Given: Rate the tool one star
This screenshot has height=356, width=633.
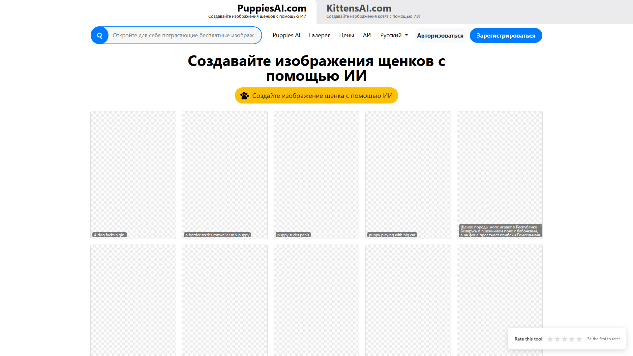Looking at the screenshot, I should [x=550, y=339].
